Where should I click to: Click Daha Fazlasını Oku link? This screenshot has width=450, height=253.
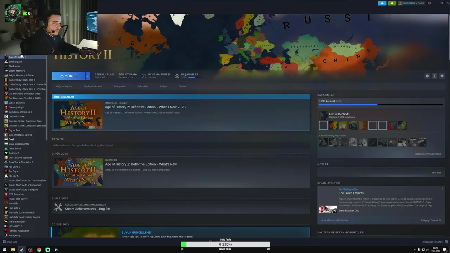pyautogui.click(x=349, y=210)
